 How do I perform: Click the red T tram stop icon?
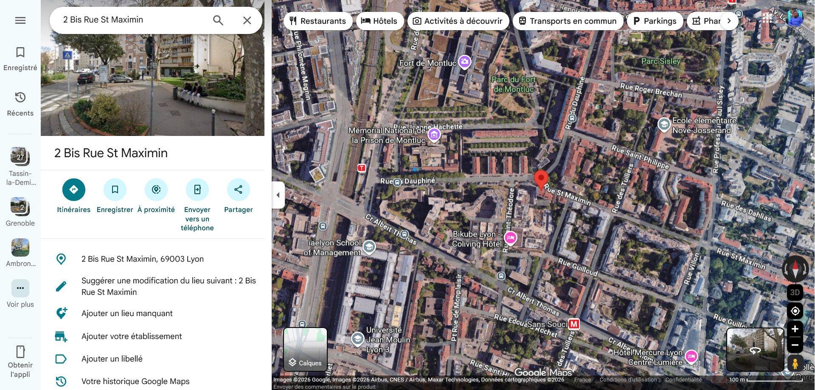click(x=362, y=168)
